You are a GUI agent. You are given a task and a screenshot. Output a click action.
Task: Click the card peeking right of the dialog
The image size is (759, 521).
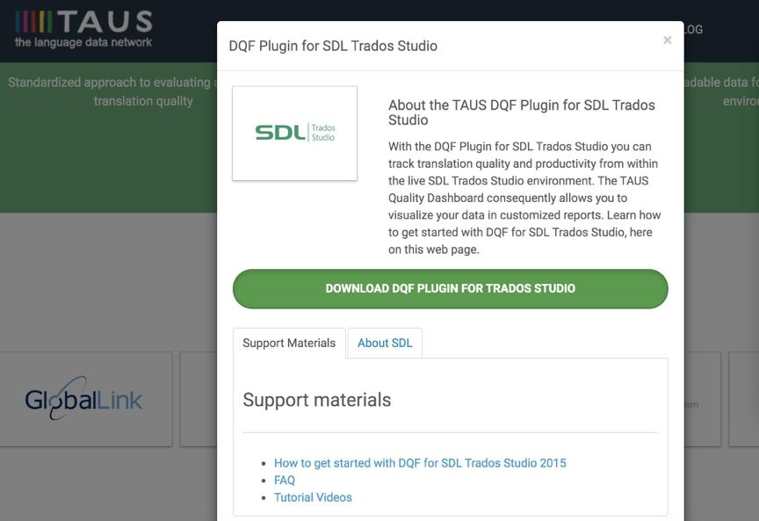click(702, 400)
